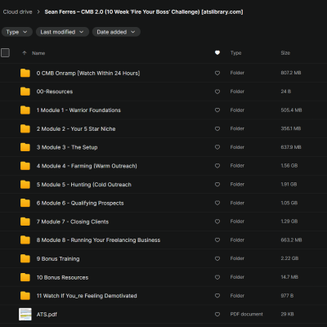Screen dimensions: 327x327
Task: Select the 10 Bonus Resources folder icon
Action: (x=25, y=277)
